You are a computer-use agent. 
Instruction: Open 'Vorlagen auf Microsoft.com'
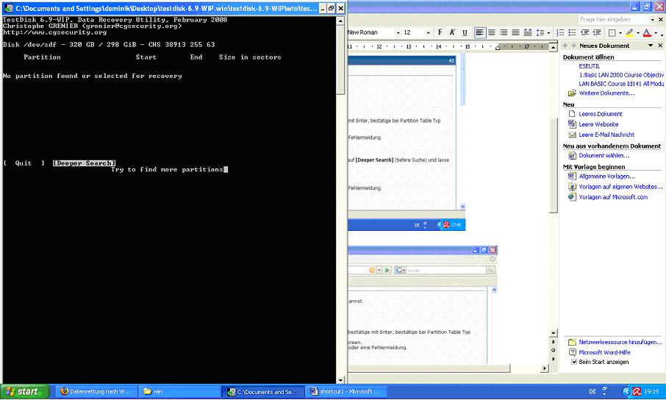pyautogui.click(x=613, y=197)
